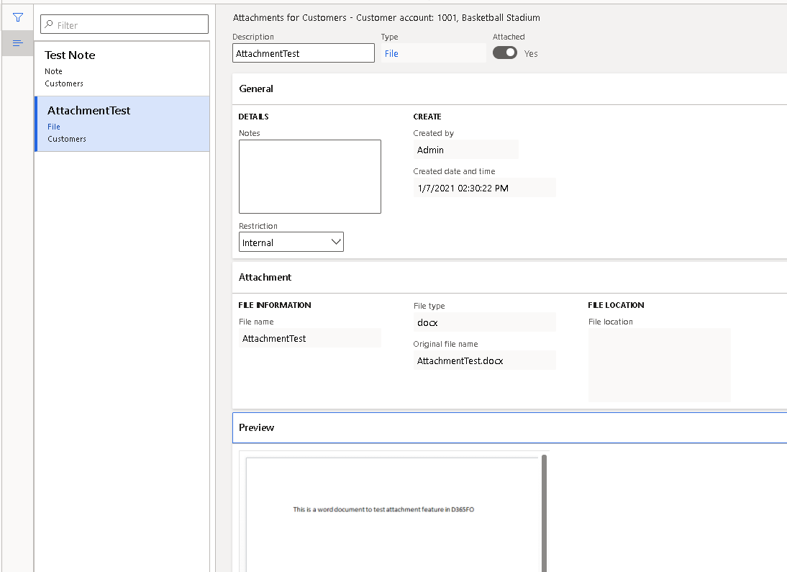Click the list view lines icon
Viewport: 787px width, 572px height.
[18, 43]
